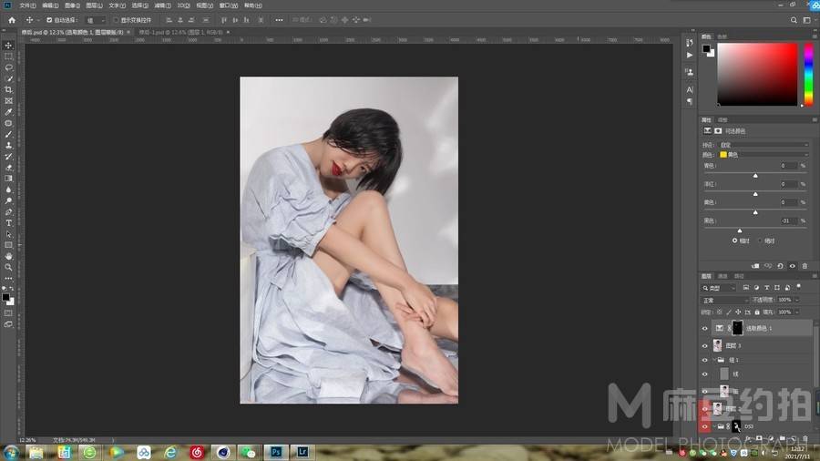Open the layer blend mode dropdown

(725, 300)
